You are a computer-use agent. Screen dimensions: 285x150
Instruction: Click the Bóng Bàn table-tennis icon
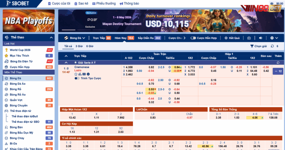click(6, 127)
